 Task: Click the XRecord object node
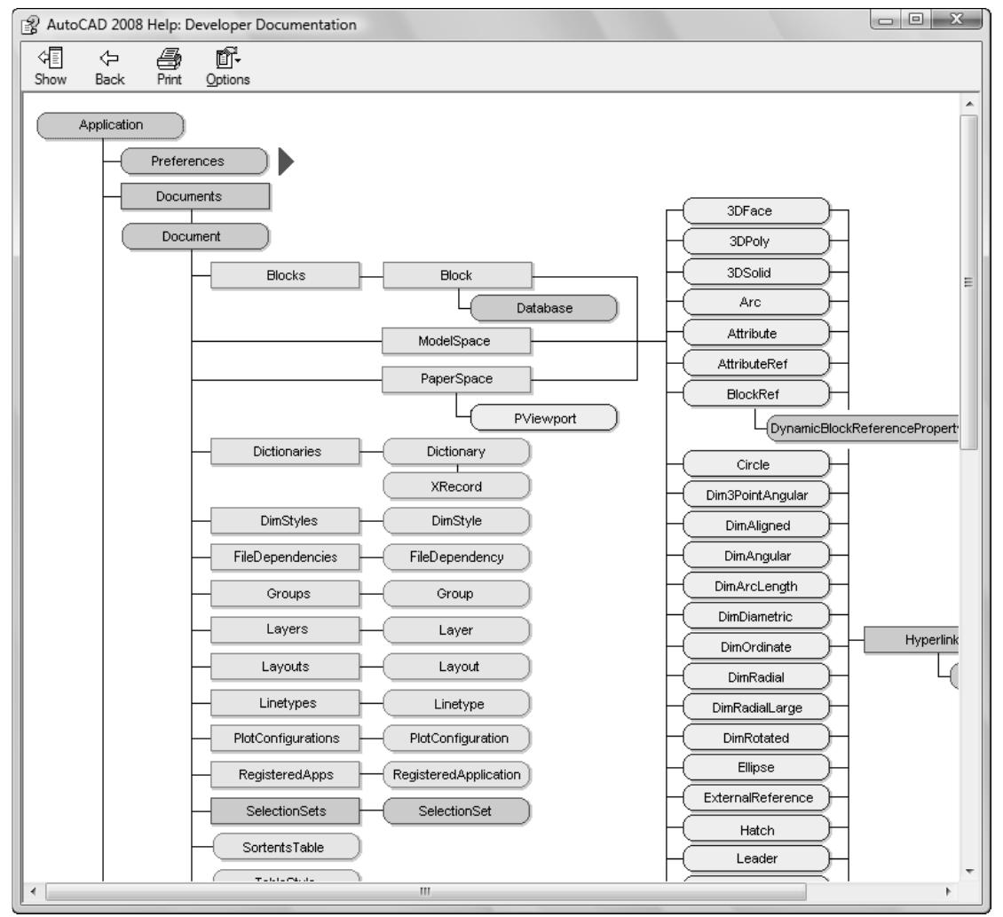(x=456, y=486)
